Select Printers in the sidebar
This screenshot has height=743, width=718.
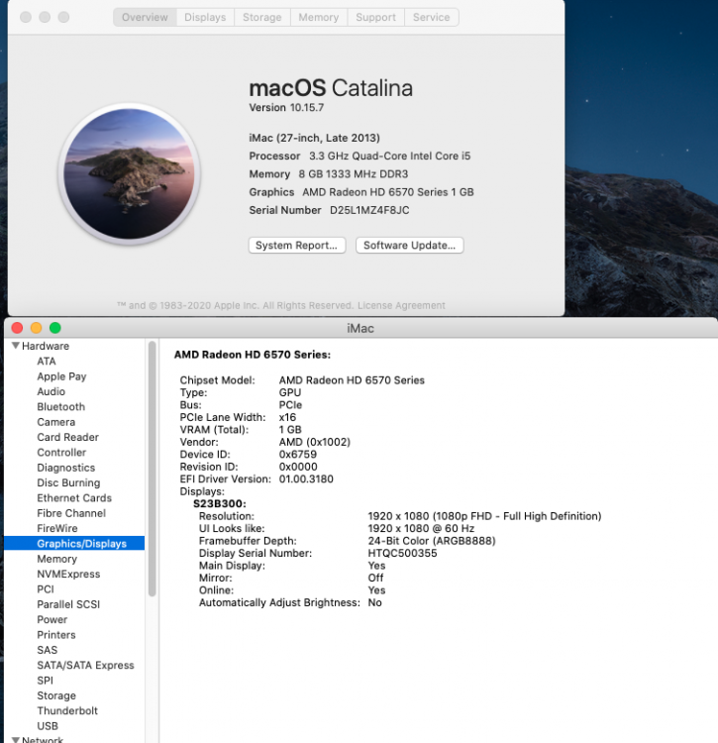click(x=56, y=635)
